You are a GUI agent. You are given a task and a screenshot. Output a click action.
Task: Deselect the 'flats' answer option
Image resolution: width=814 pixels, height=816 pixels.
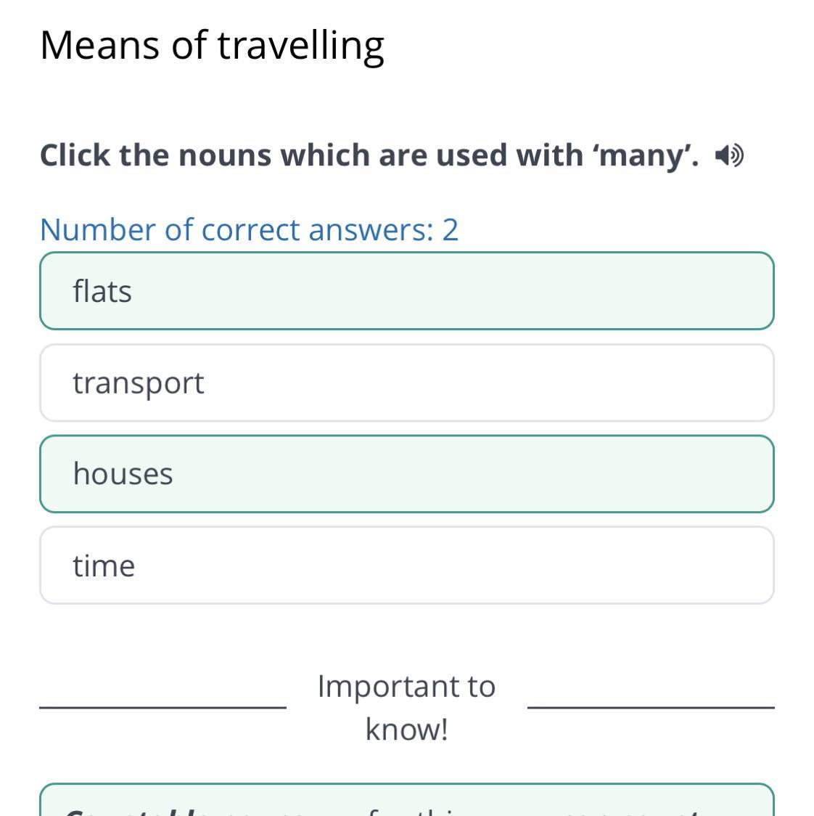[407, 291]
